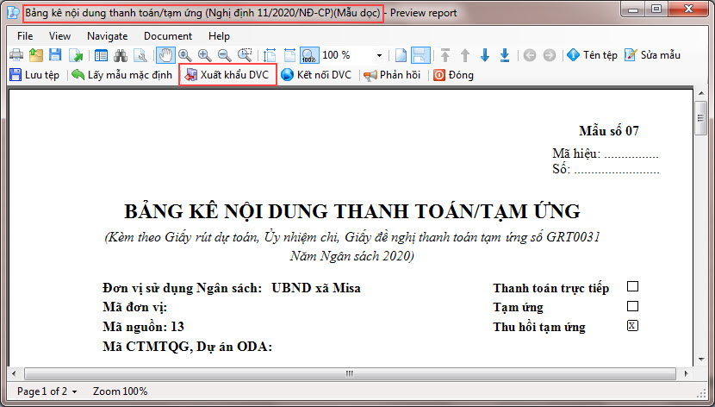The width and height of the screenshot is (715, 407).
Task: Click the vertical scrollbar down arrow
Action: click(701, 359)
